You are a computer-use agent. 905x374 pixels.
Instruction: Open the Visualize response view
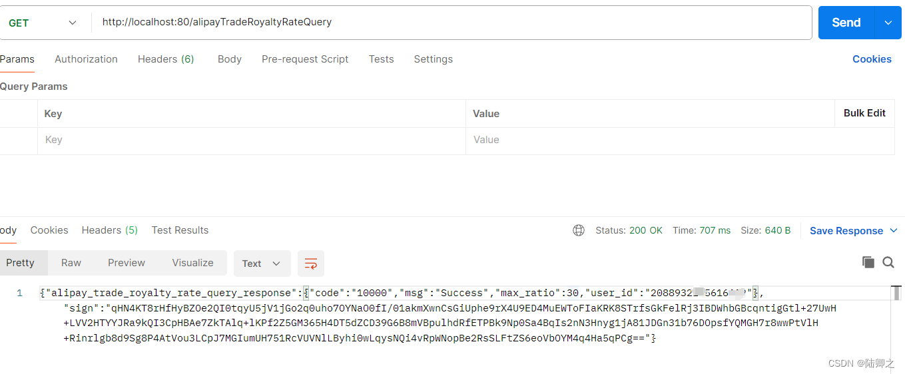(193, 263)
